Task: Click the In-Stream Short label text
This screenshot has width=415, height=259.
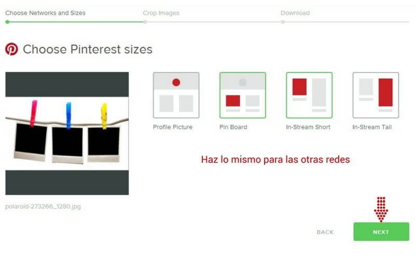Action: pyautogui.click(x=308, y=127)
